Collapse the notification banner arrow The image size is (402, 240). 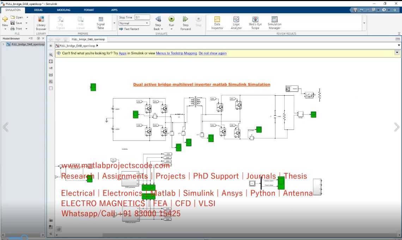click(397, 52)
